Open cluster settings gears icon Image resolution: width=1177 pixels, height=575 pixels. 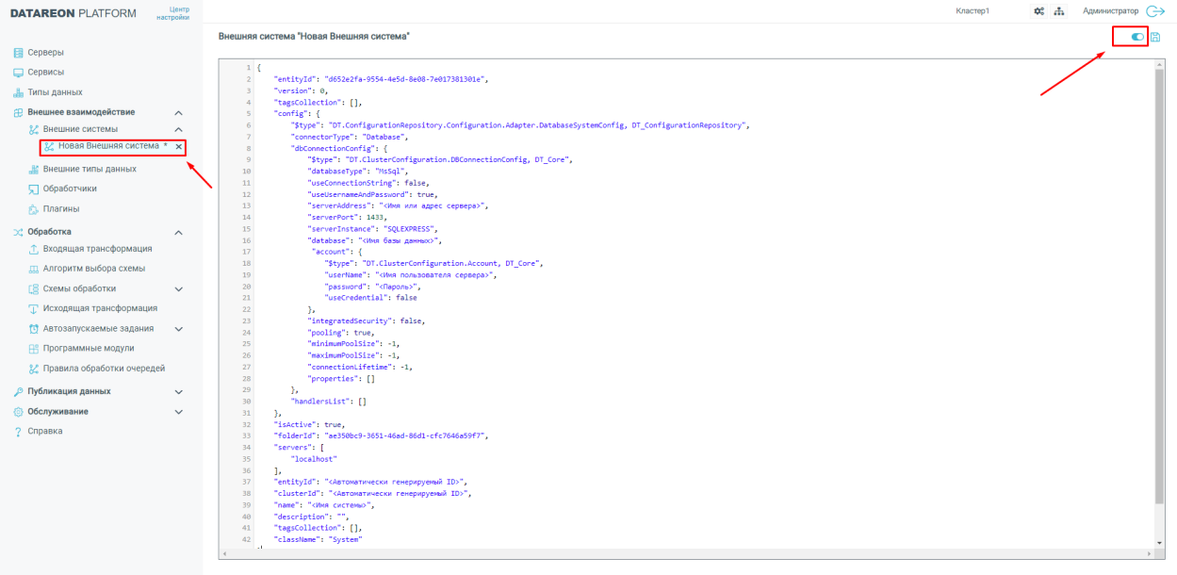point(1039,11)
